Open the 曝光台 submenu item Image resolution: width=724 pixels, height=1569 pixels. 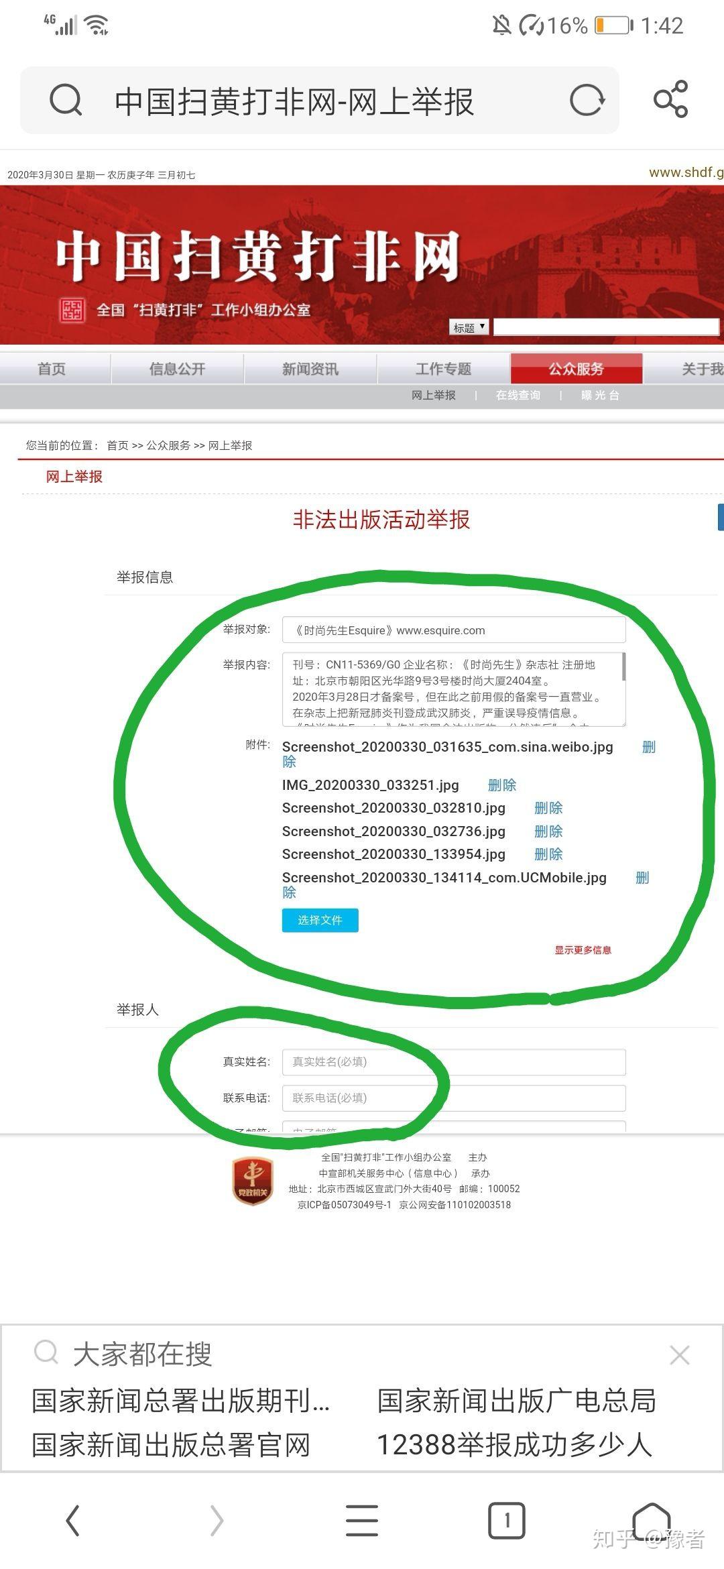600,396
